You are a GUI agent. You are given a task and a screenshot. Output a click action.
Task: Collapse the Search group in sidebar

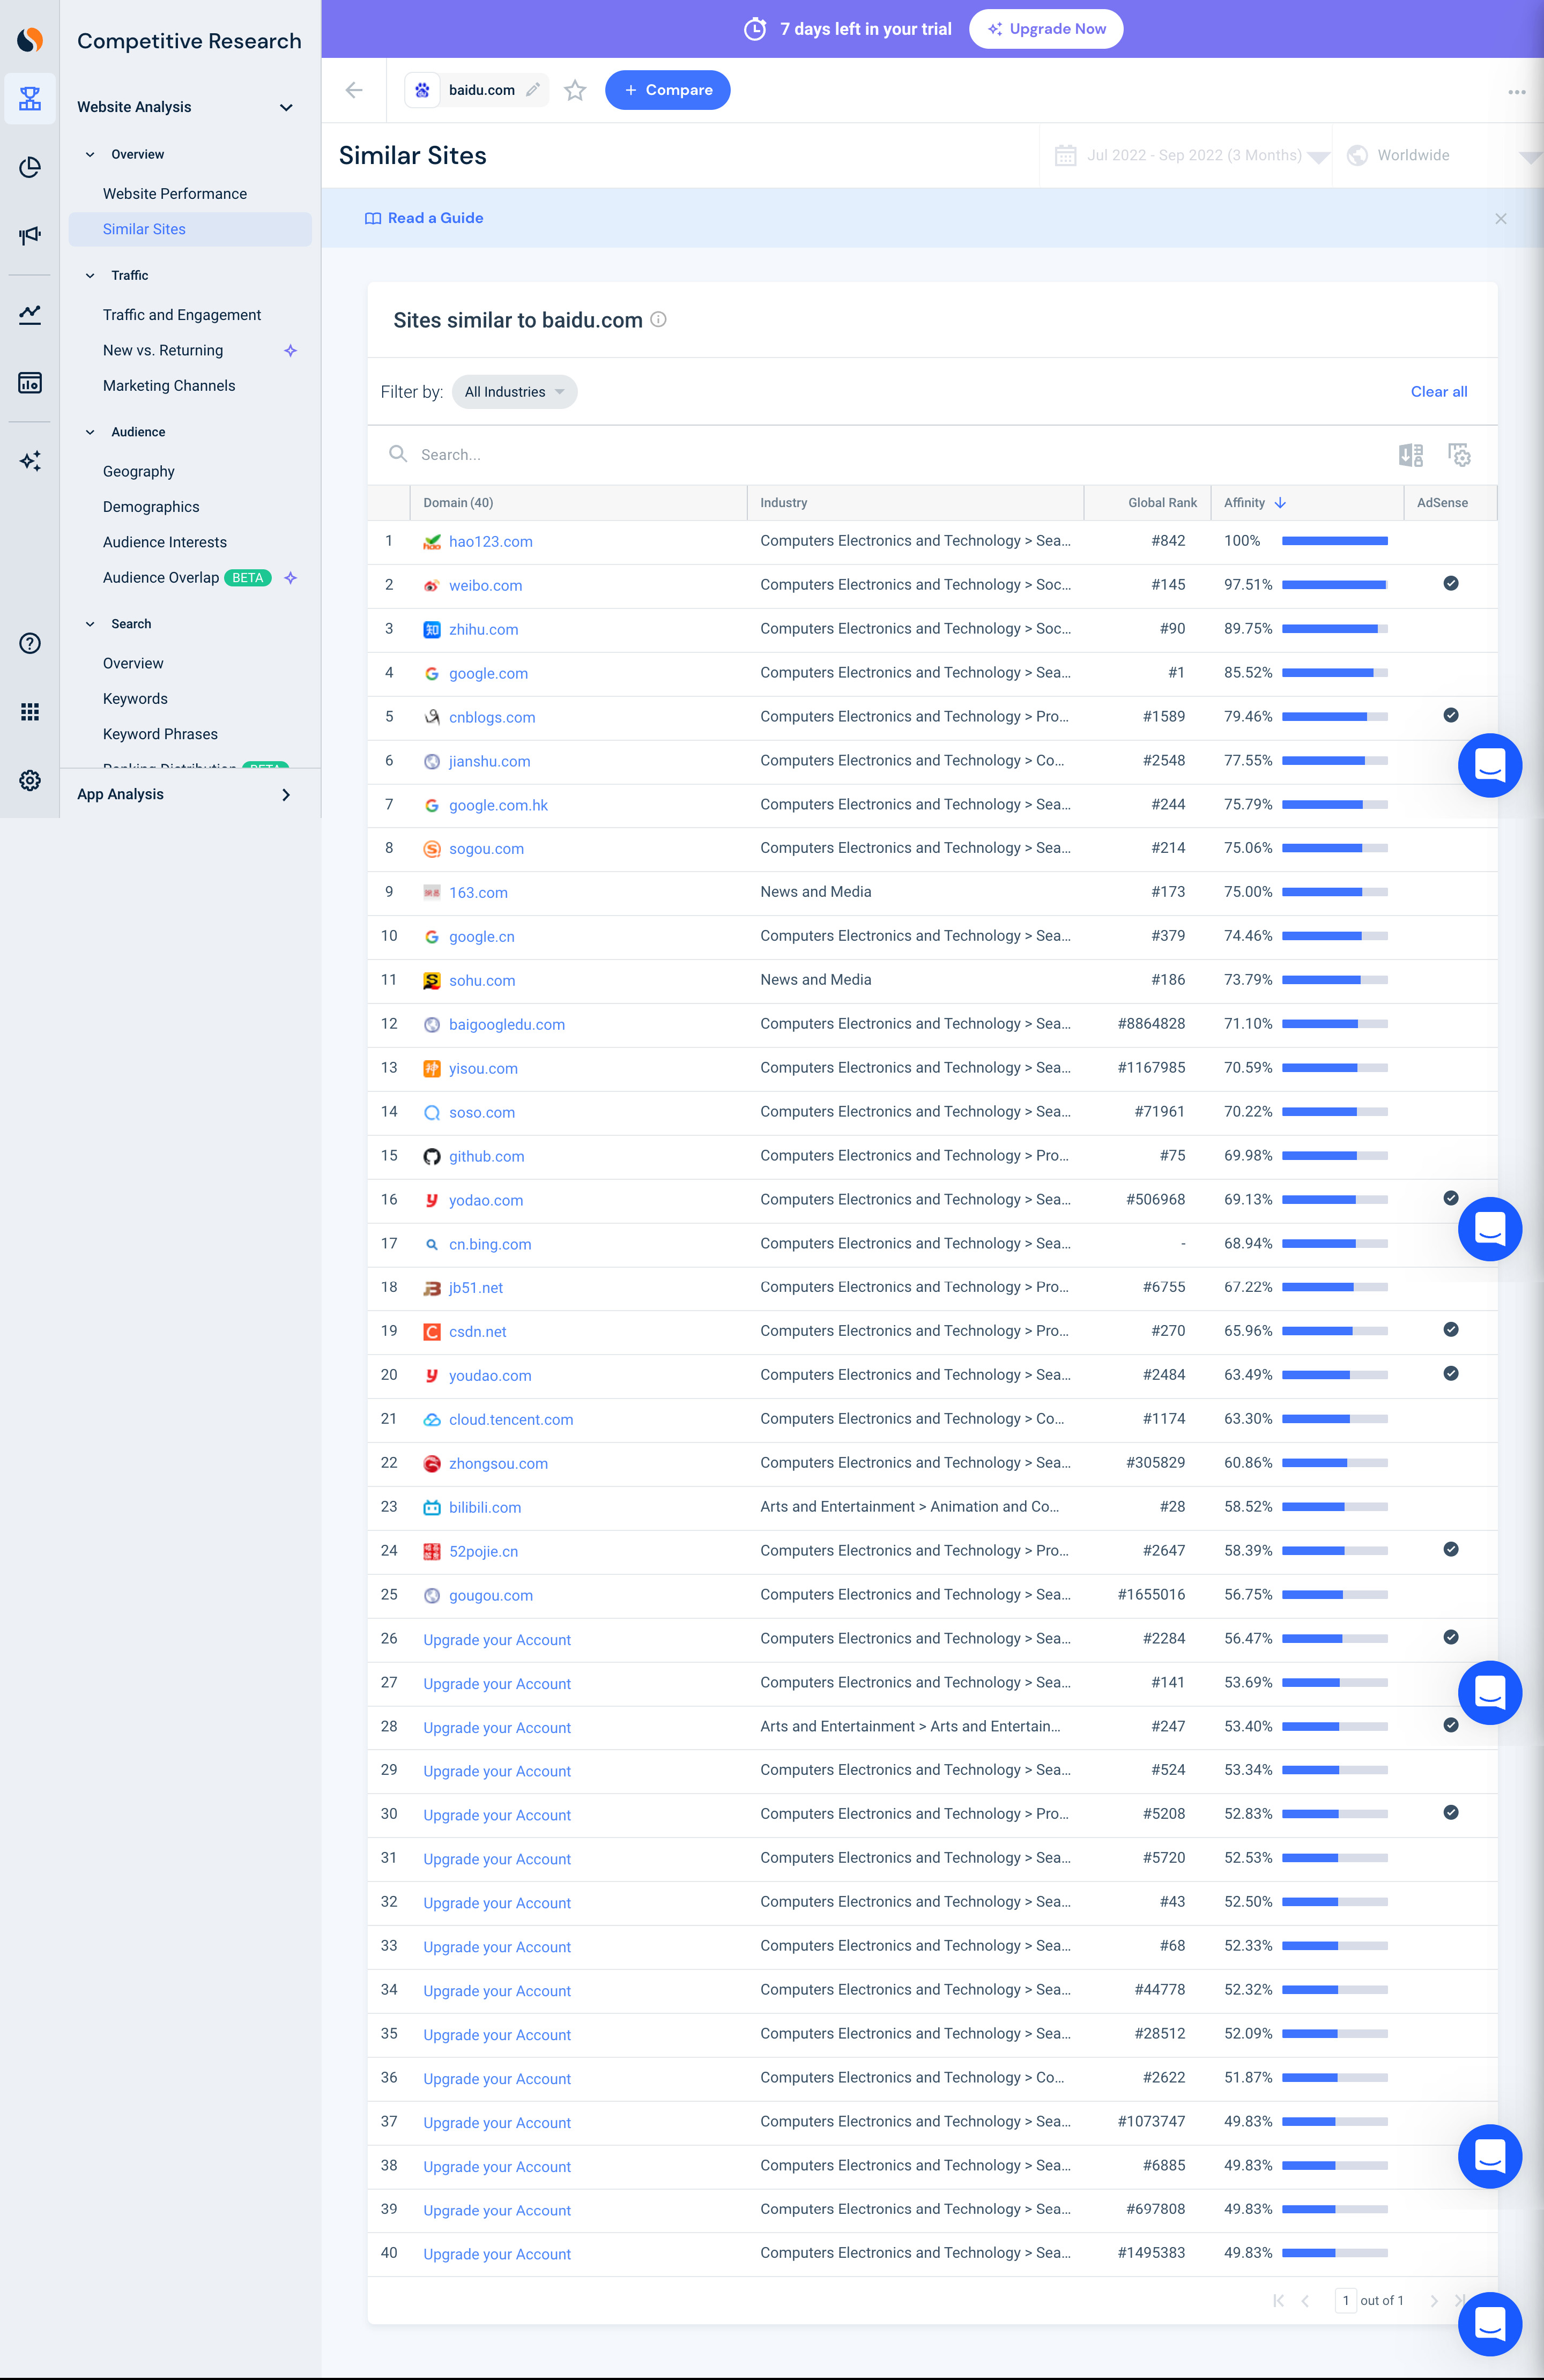coord(90,624)
